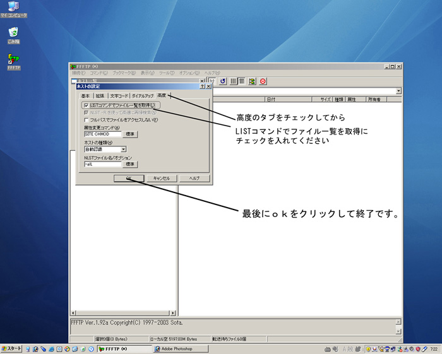Viewport: 442px width, 354px height.
Task: Click local pane horizontal scrollbar left arrow
Action: (73, 313)
